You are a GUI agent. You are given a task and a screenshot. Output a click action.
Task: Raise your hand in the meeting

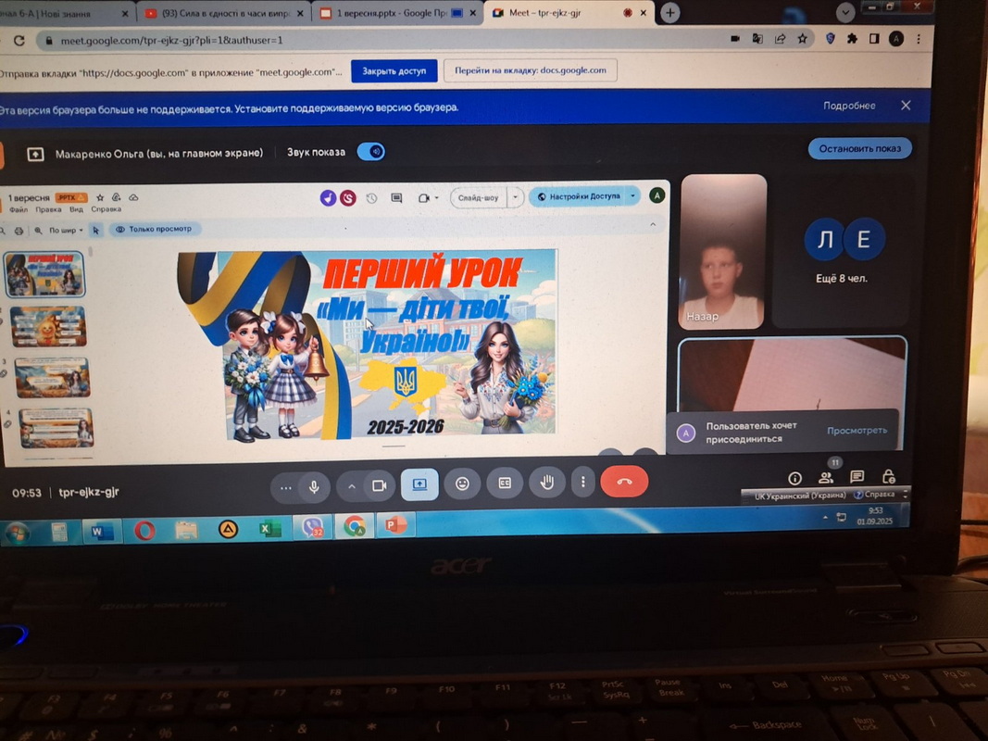547,482
